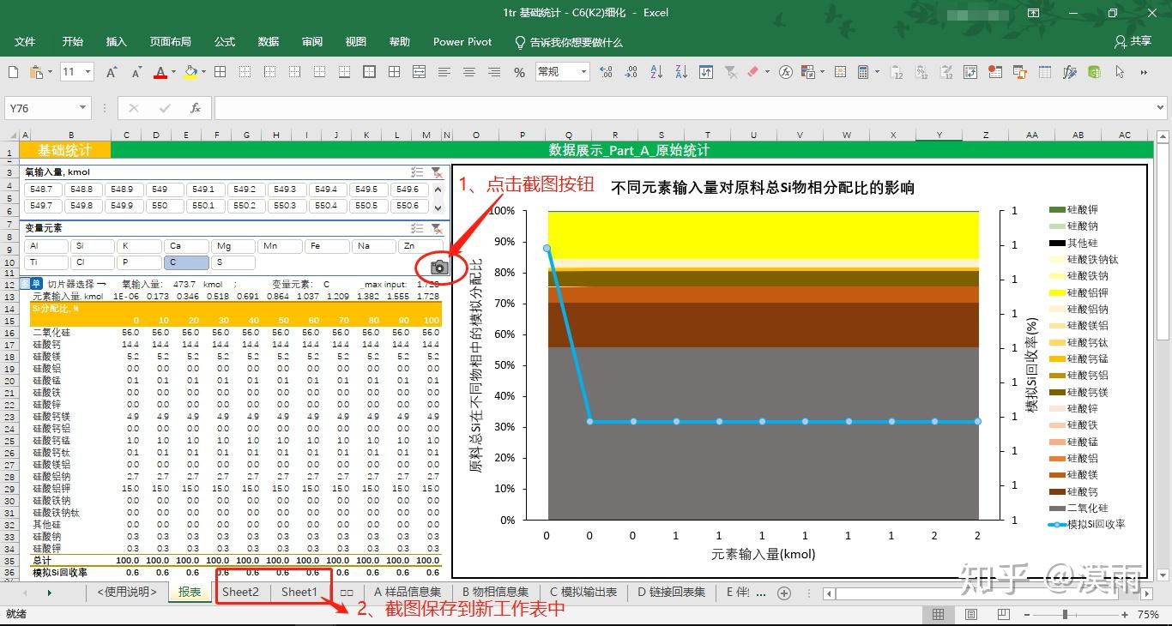1172x626 pixels.
Task: Click the green Excel workbook icon in toolbar
Action: [1095, 72]
